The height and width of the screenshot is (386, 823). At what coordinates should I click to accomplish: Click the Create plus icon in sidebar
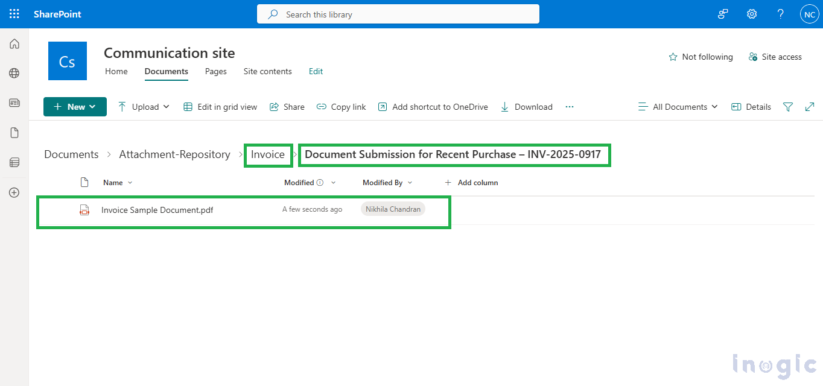[x=14, y=192]
